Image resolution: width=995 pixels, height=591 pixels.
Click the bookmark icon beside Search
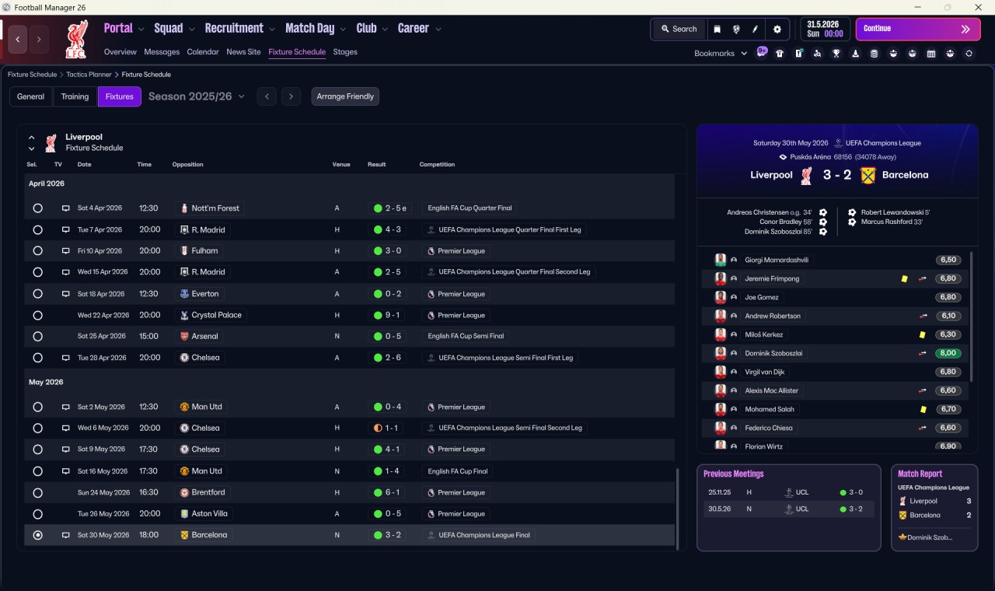click(717, 29)
